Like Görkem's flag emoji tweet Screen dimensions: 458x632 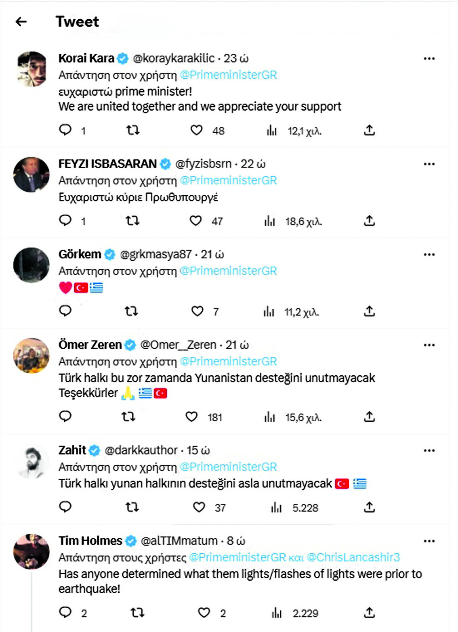[x=197, y=311]
